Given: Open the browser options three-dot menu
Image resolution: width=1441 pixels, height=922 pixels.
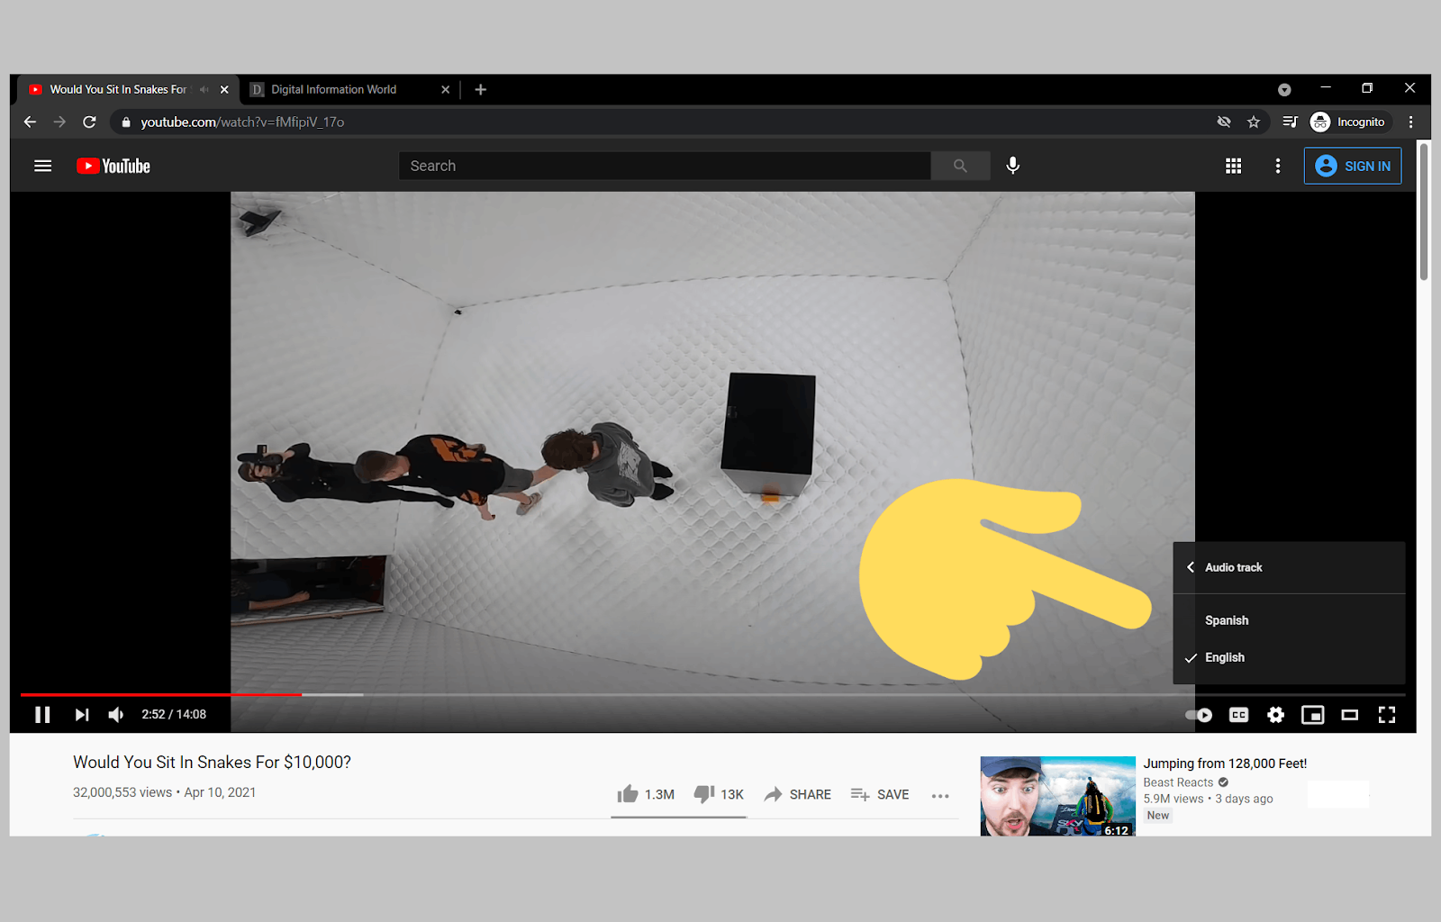Looking at the screenshot, I should point(1411,122).
